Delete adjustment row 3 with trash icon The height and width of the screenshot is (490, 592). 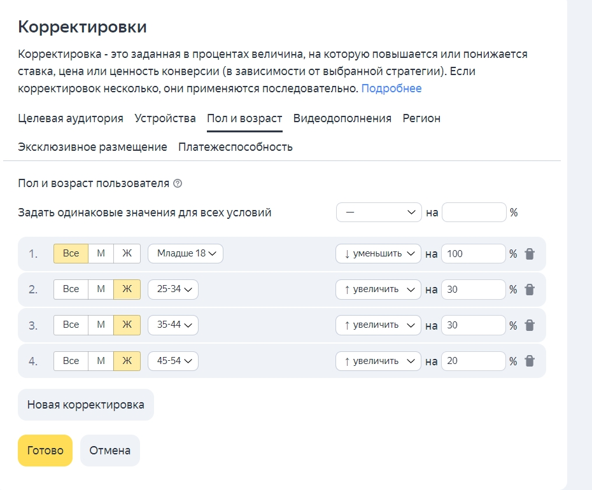pos(530,325)
